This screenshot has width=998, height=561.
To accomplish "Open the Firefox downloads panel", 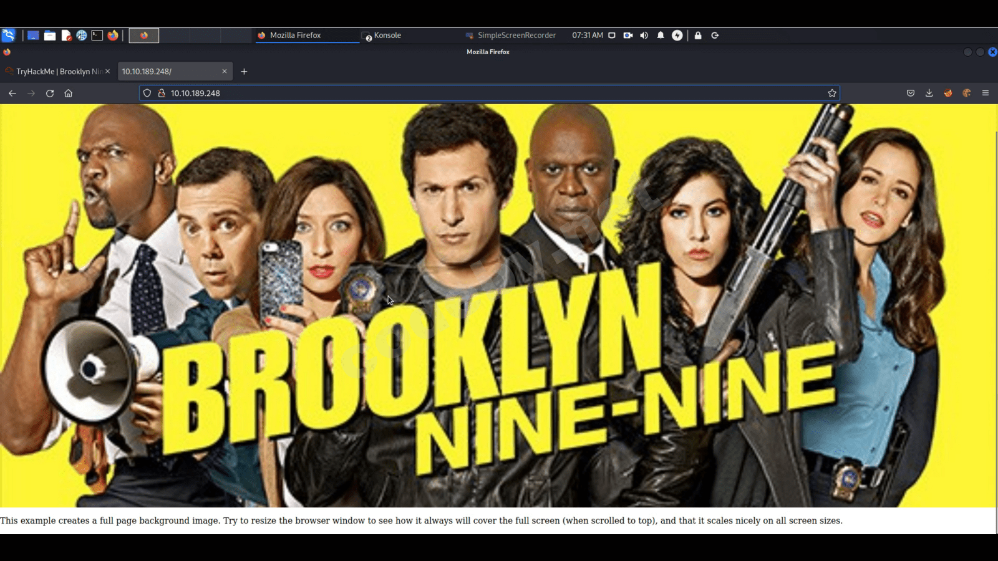I will coord(929,93).
